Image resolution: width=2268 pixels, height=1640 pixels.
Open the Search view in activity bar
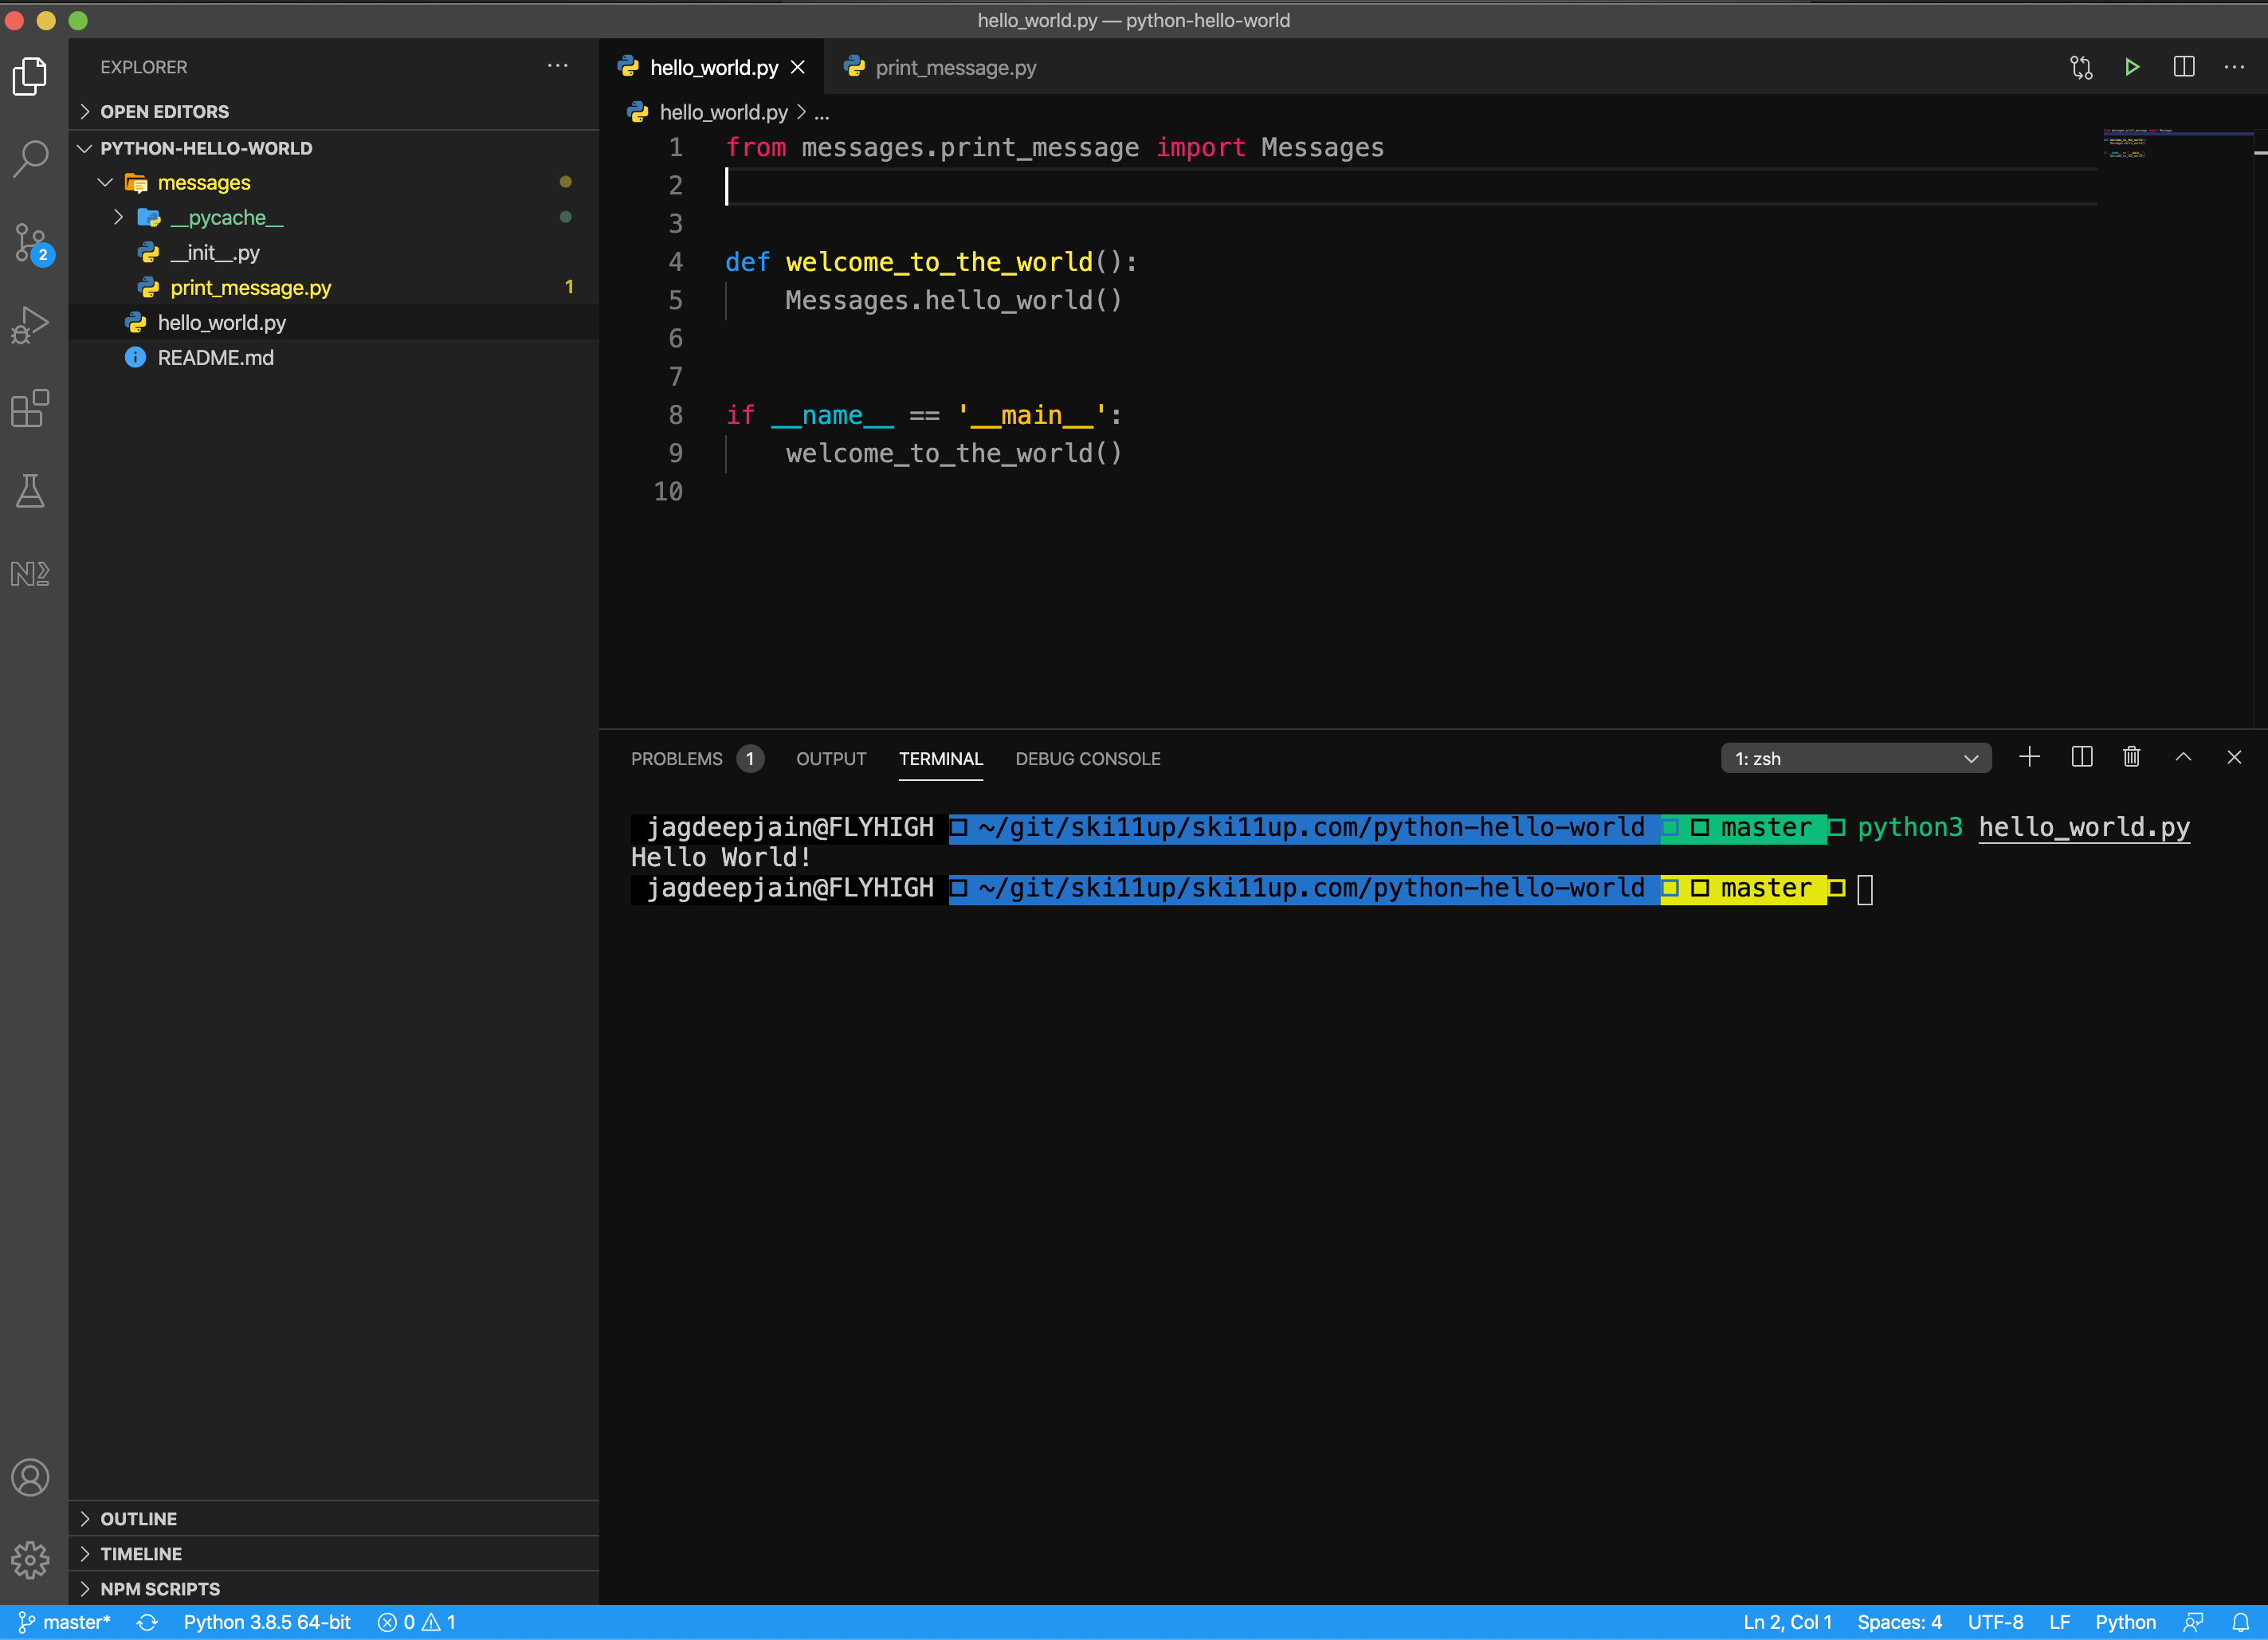tap(31, 157)
